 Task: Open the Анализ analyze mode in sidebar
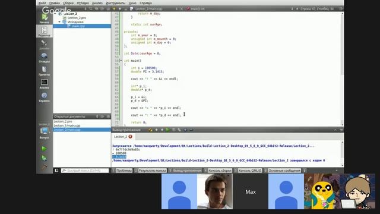(44, 84)
